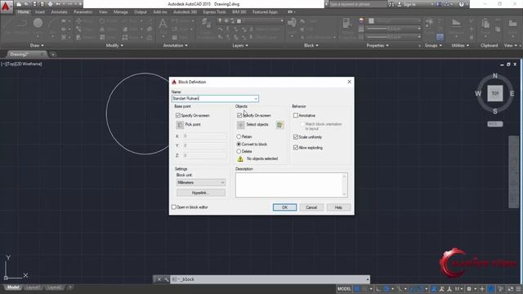Click the Pick point icon button
This screenshot has height=294, width=523.
(x=180, y=125)
